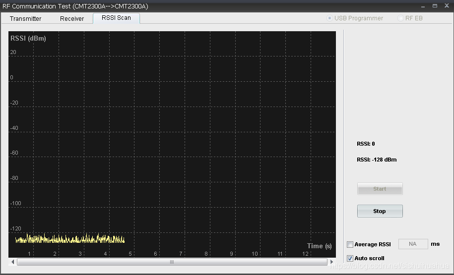Screen dimensions: 454x275
Task: Click the 'RSSI: 0' value label
Action: point(366,144)
